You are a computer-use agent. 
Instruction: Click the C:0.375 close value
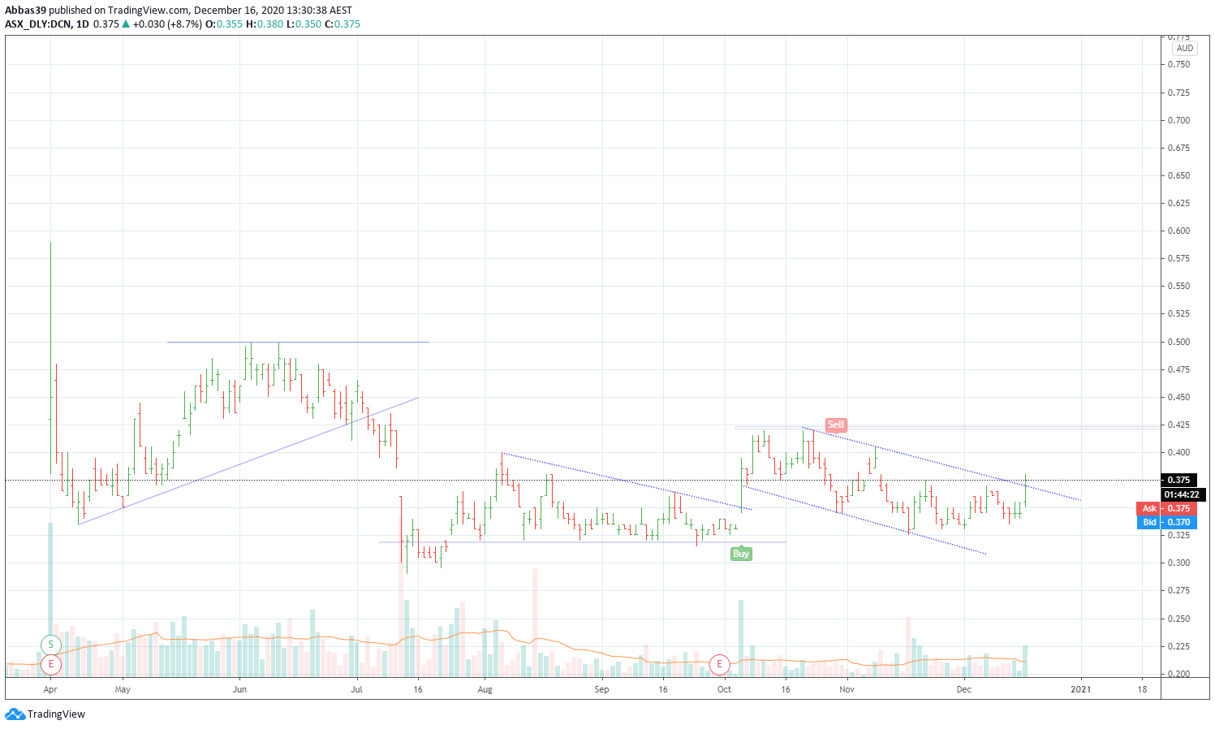pyautogui.click(x=343, y=24)
